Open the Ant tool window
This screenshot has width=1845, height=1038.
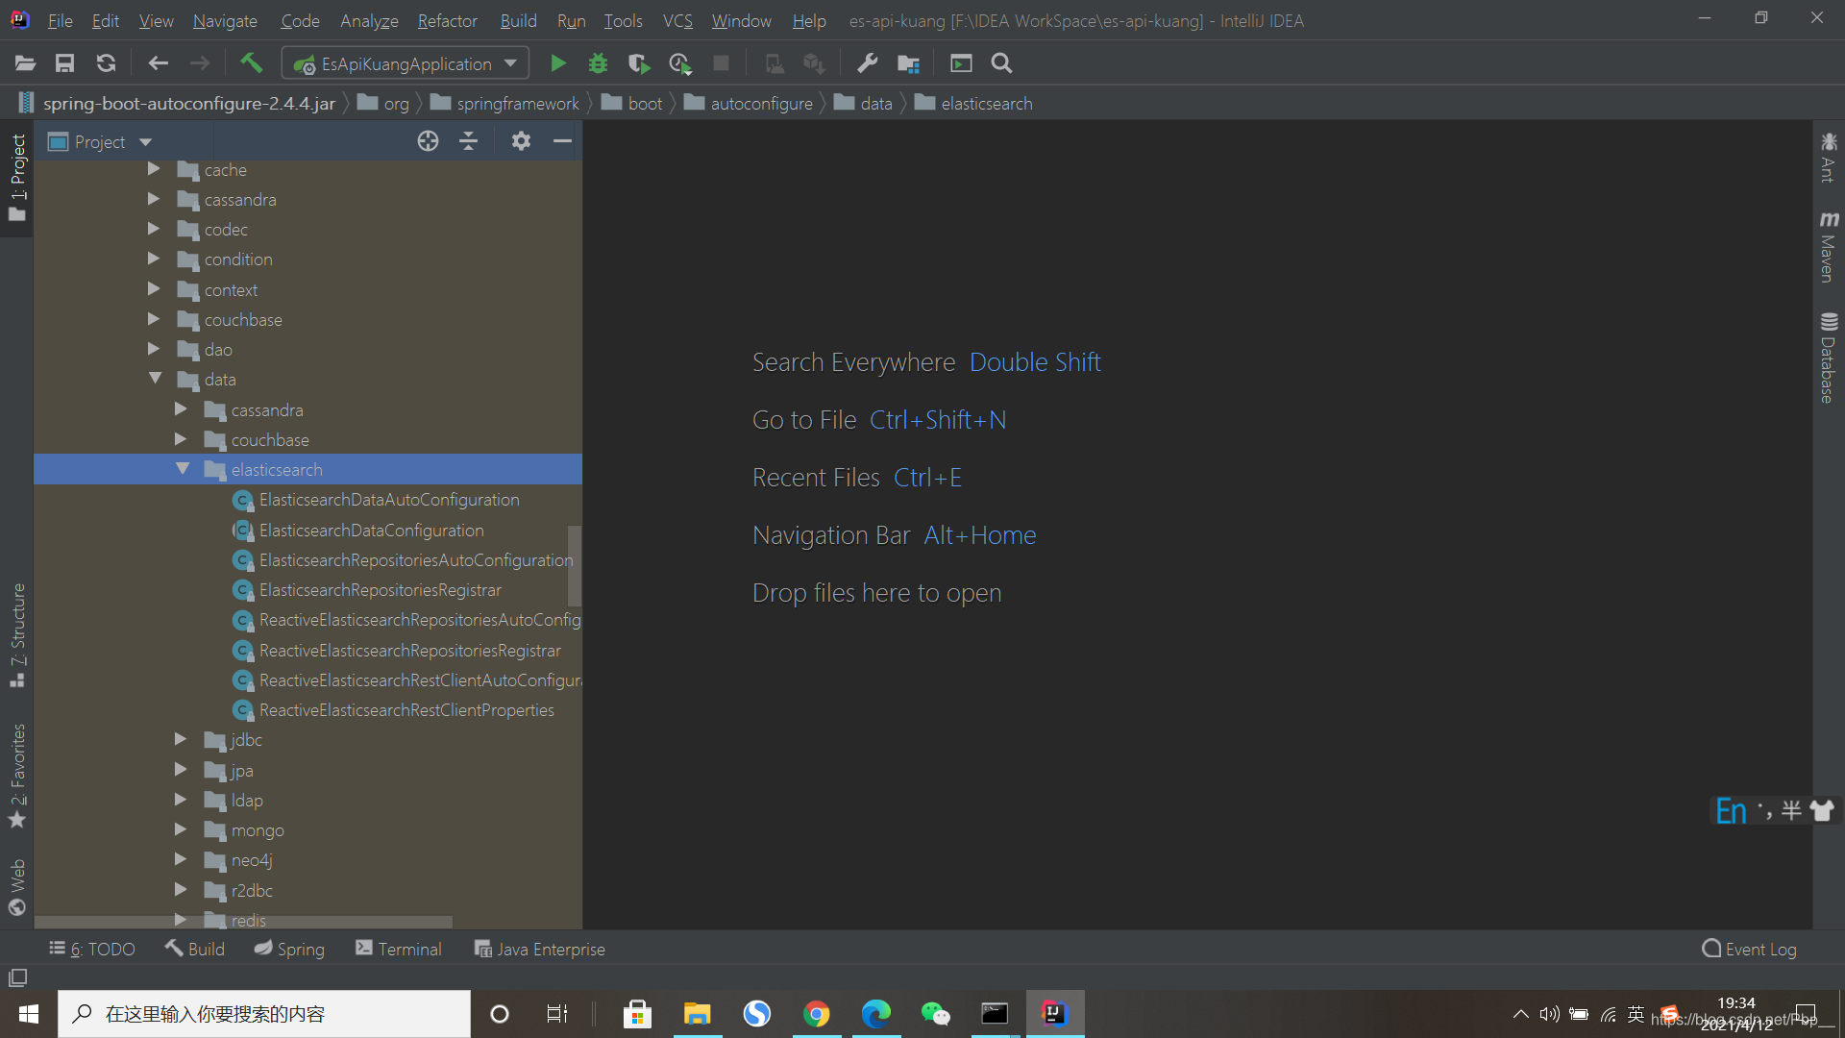(1828, 157)
